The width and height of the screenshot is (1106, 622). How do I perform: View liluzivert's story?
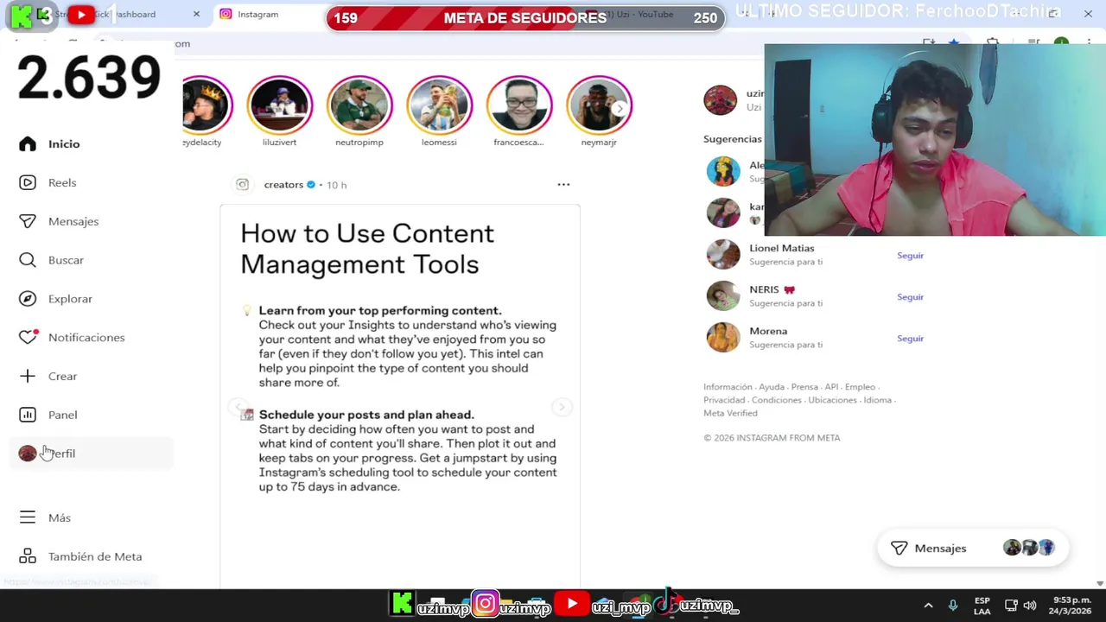click(x=279, y=105)
